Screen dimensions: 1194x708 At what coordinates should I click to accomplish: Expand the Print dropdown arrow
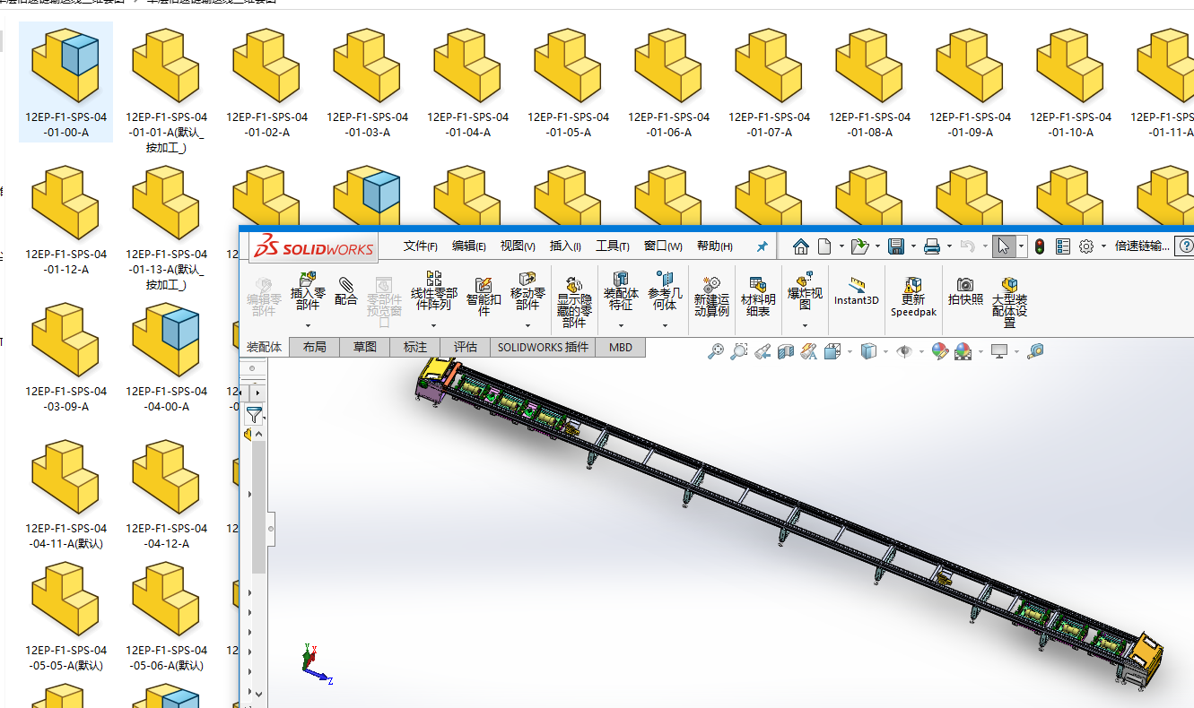point(950,246)
